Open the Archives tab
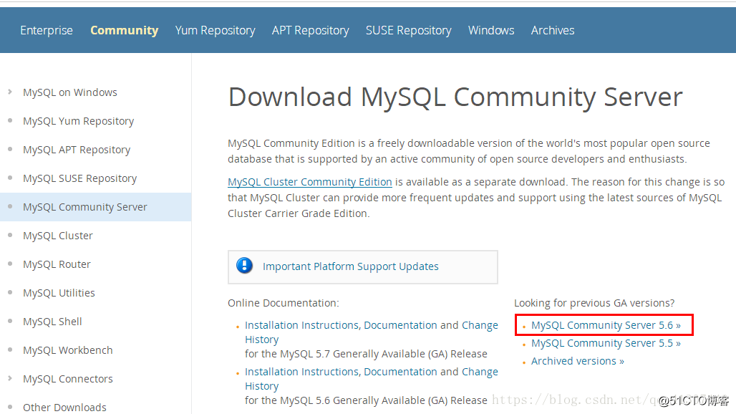Screen dimensions: 736x414 553,31
